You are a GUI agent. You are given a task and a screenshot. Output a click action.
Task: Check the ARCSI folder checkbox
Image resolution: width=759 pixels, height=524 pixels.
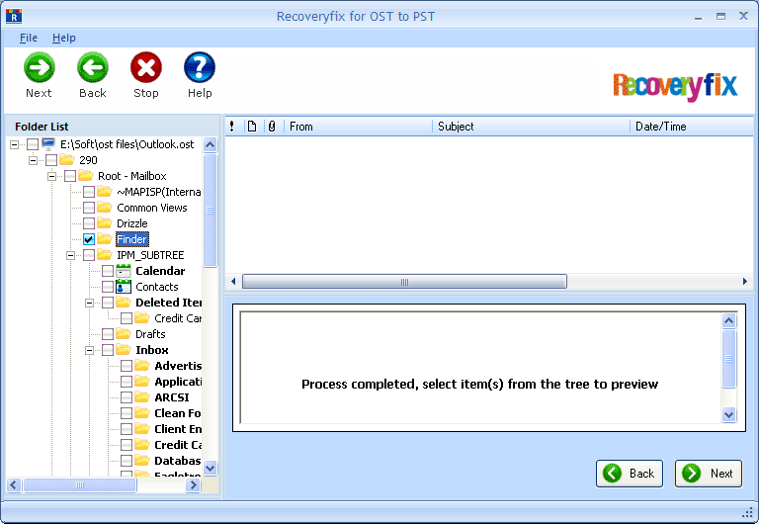tap(126, 397)
